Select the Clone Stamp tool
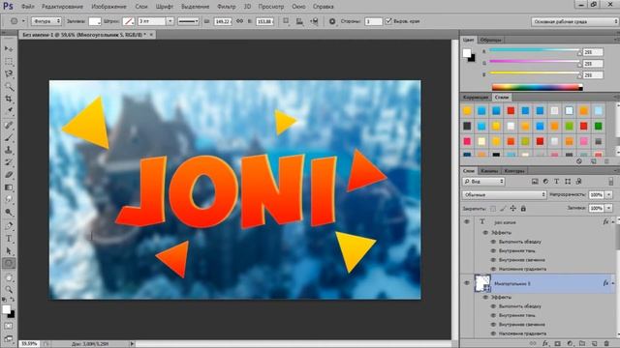The width and height of the screenshot is (620, 348). 9,150
